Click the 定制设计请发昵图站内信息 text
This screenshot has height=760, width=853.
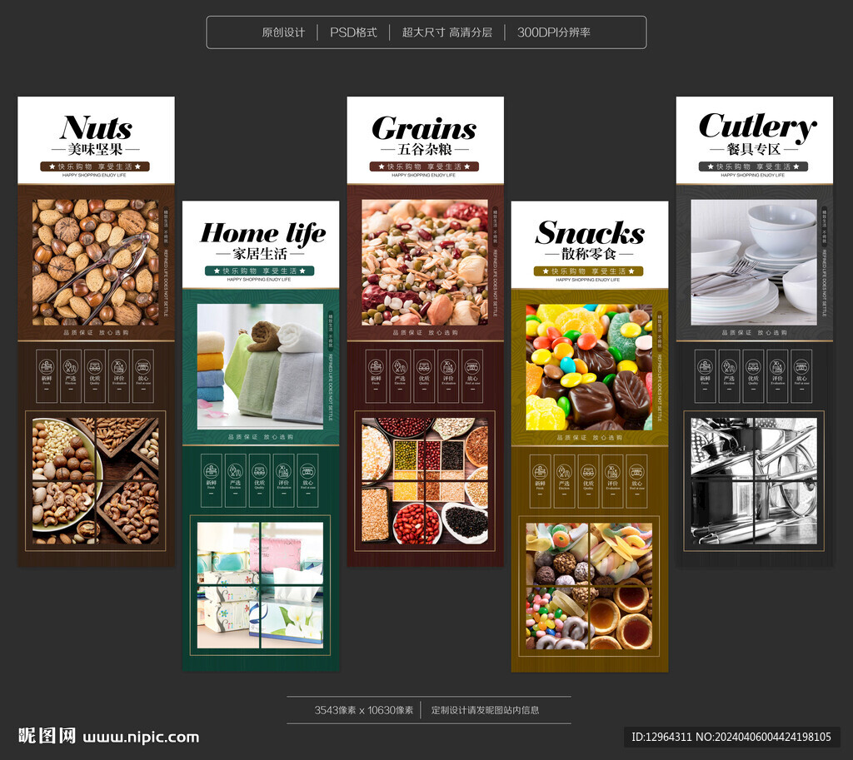486,710
